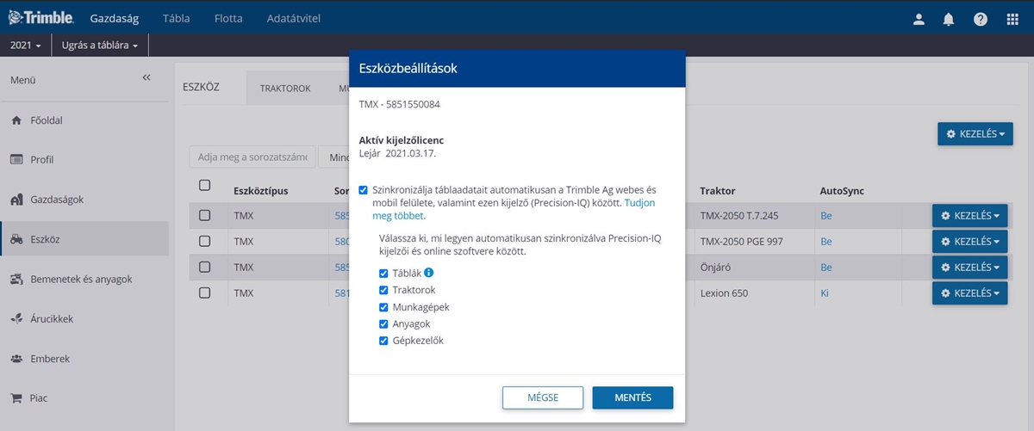Click the Traktor column header
Viewport: 1034px width, 431px height.
click(717, 190)
